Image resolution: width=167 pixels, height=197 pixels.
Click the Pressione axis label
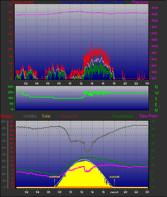coord(140,2)
